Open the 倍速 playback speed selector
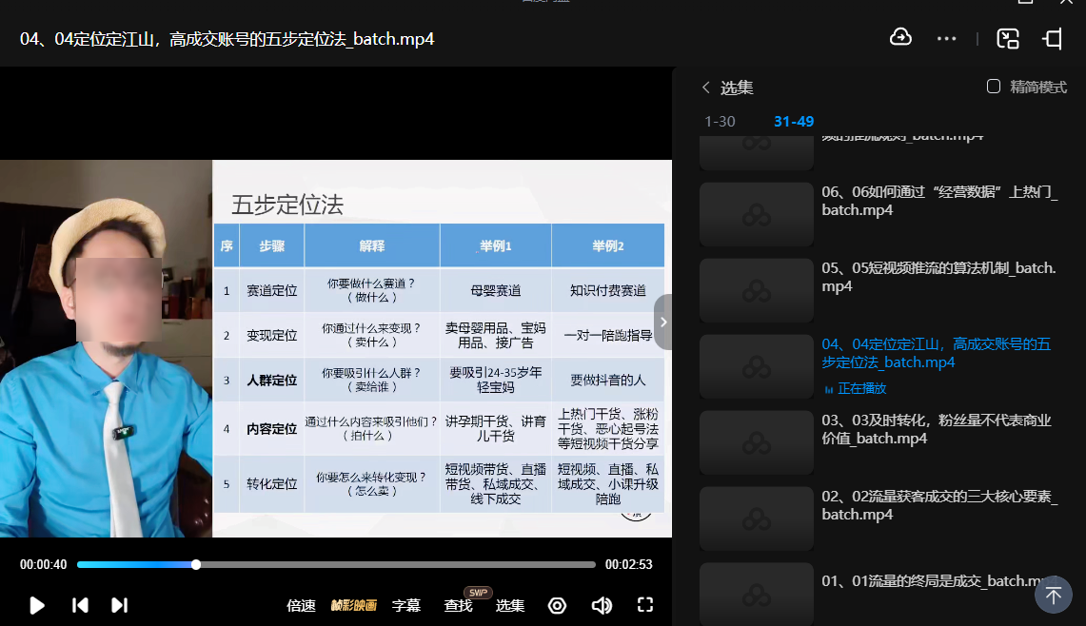Screen dimensions: 1086x626 301,605
